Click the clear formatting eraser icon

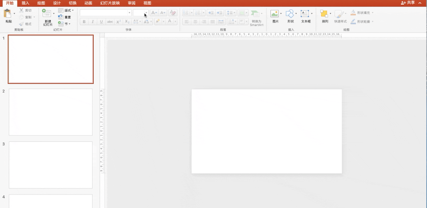(173, 13)
